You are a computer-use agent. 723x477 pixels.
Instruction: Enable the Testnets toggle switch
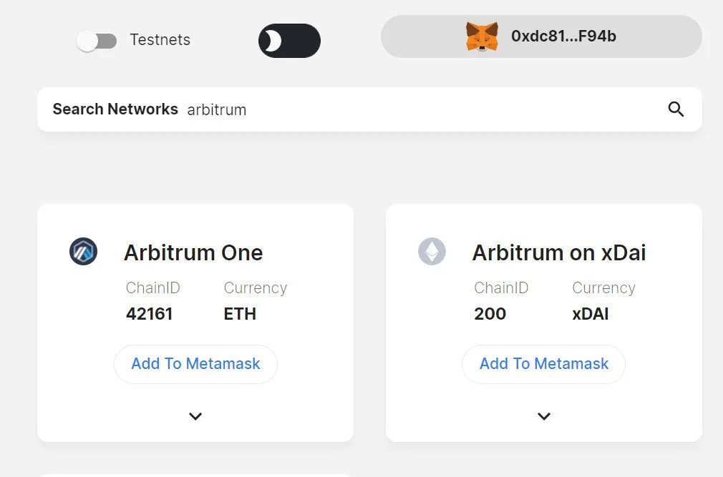point(97,41)
